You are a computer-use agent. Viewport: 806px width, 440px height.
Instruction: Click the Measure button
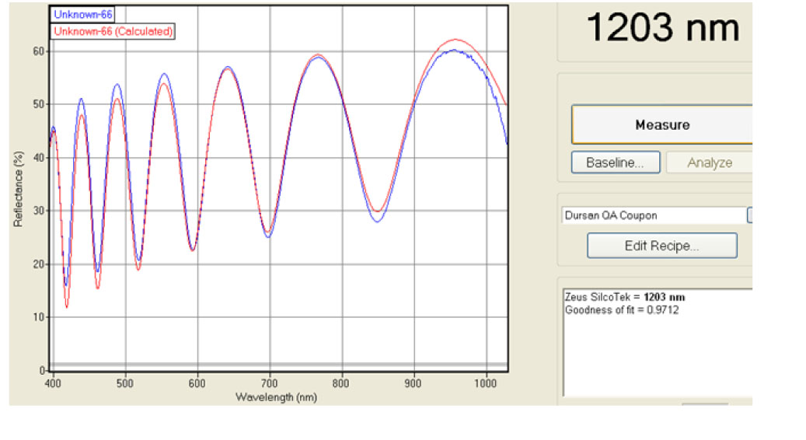point(661,124)
